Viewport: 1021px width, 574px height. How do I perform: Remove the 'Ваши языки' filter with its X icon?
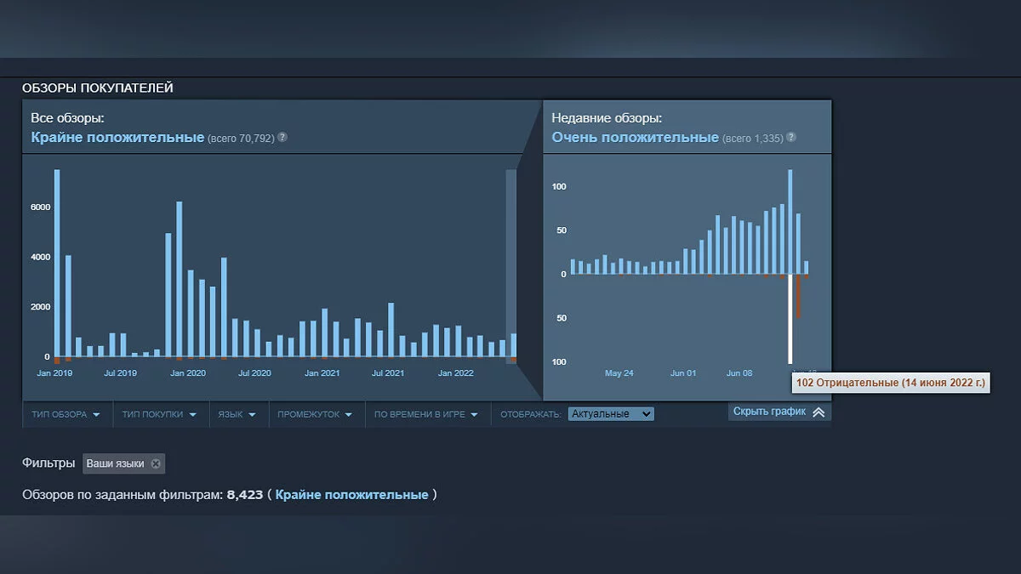pos(155,463)
